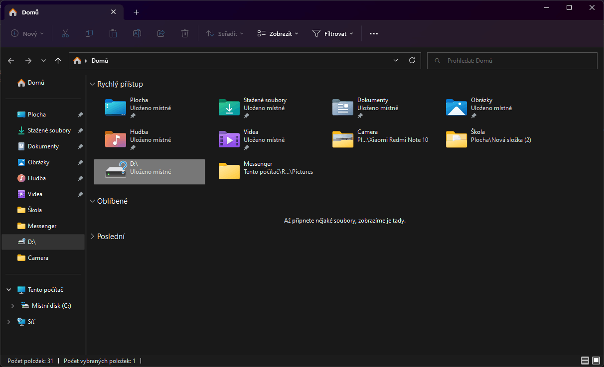Go forward with the right arrow
Image resolution: width=604 pixels, height=367 pixels.
click(28, 61)
